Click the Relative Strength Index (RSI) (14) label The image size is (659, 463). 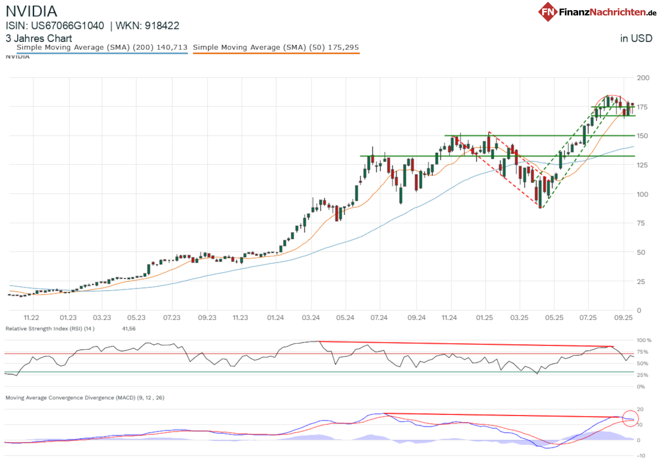(50, 328)
